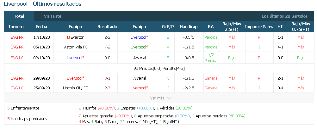This screenshot has width=317, height=129.
Task: Click the Impares/Pares column header
Action: [x=259, y=27]
